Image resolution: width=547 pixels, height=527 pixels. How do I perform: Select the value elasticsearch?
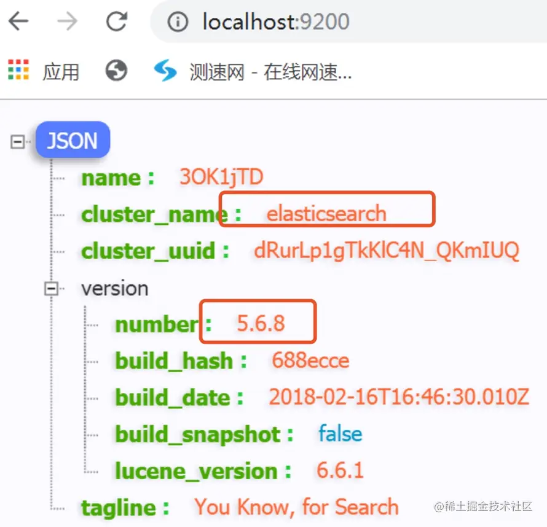tap(326, 213)
